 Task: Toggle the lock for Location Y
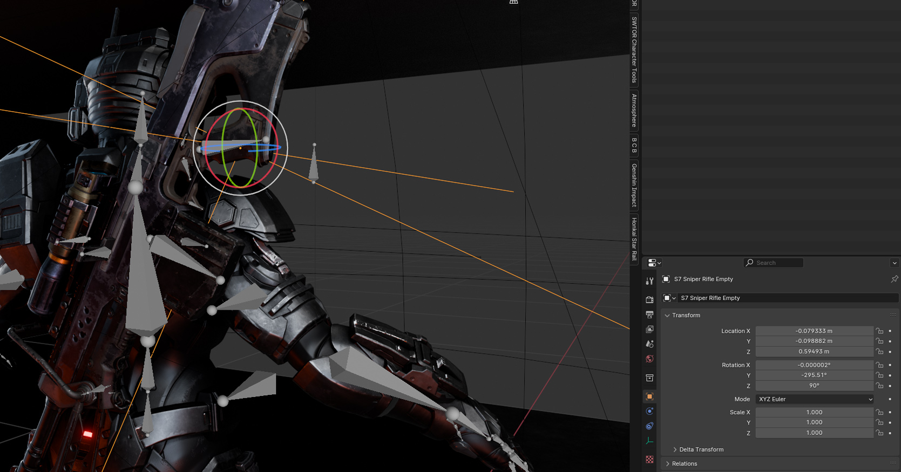pyautogui.click(x=880, y=341)
